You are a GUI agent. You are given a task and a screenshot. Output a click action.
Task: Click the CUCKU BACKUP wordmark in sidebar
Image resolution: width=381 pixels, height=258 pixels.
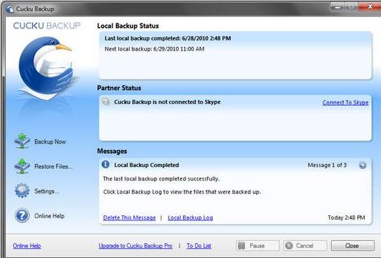pyautogui.click(x=47, y=26)
